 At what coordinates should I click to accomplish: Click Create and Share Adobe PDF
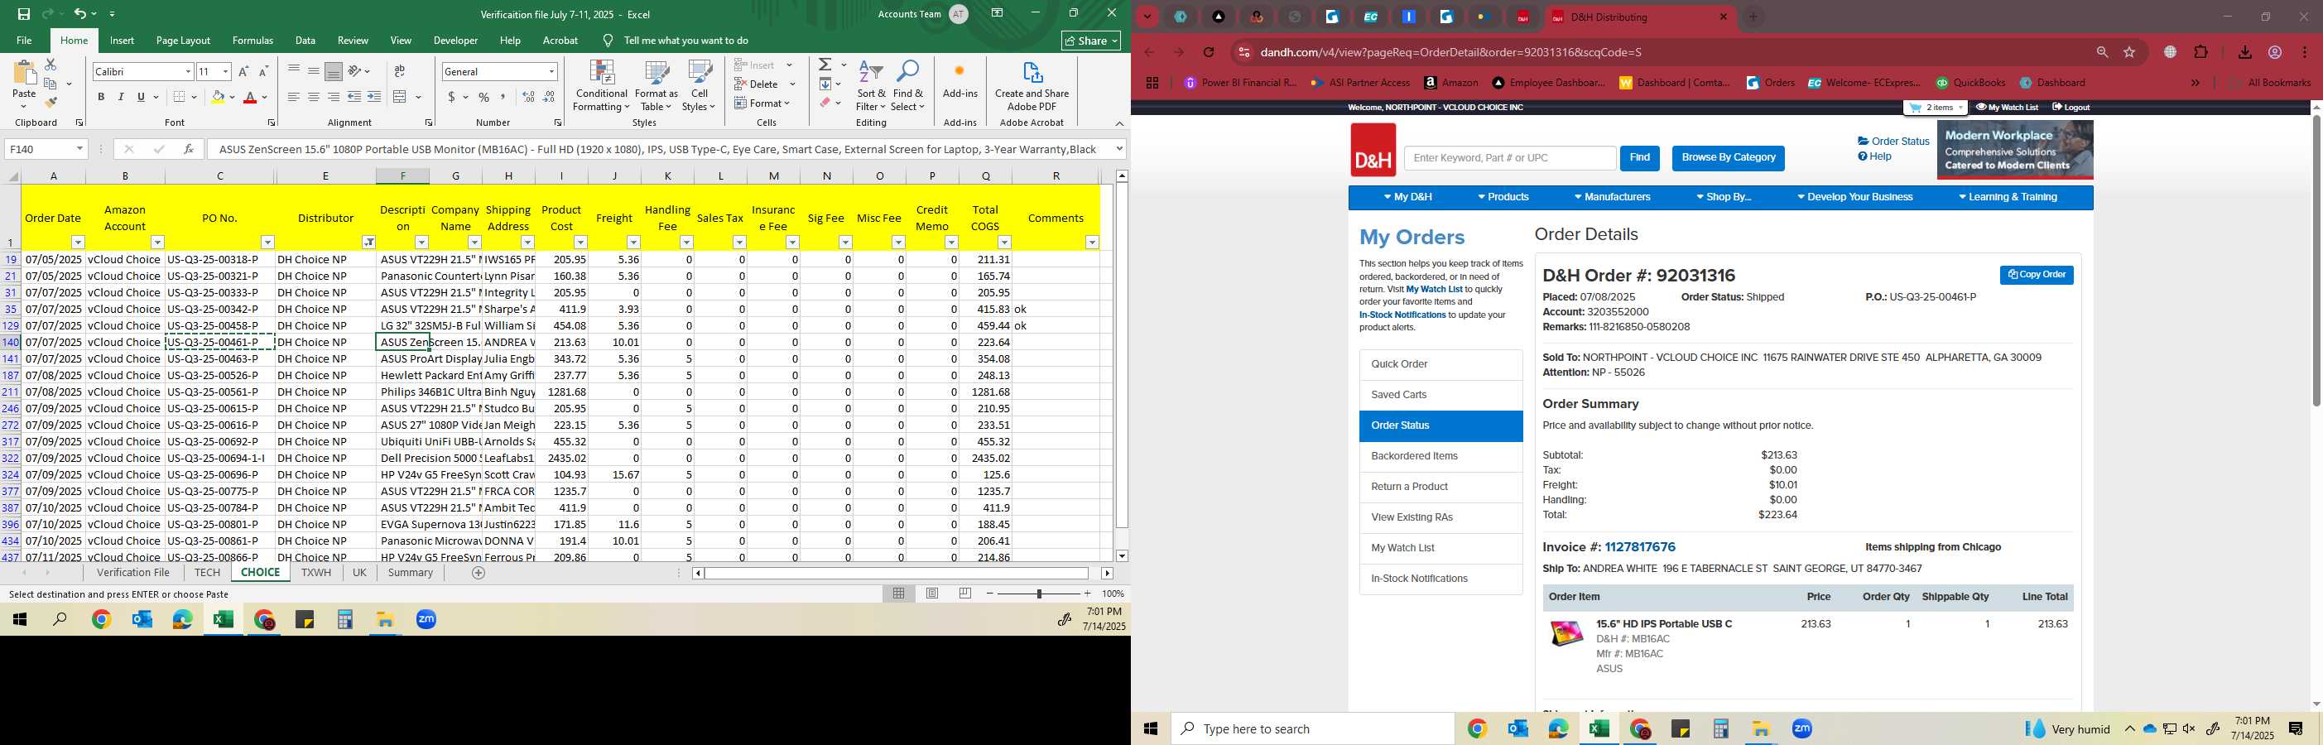1032,87
